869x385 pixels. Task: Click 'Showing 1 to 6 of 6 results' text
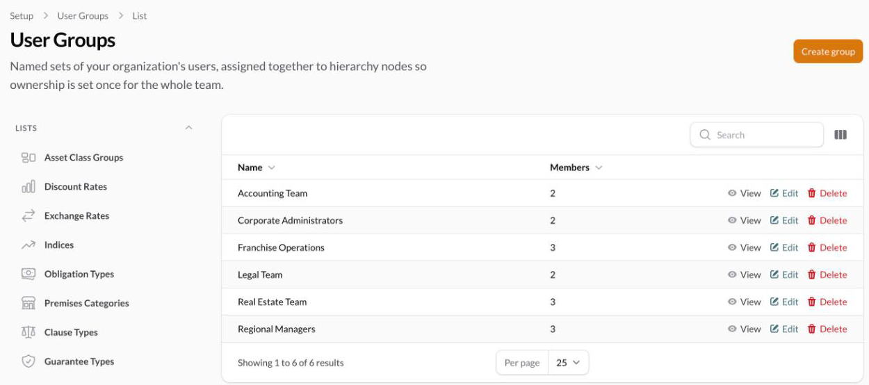click(291, 363)
